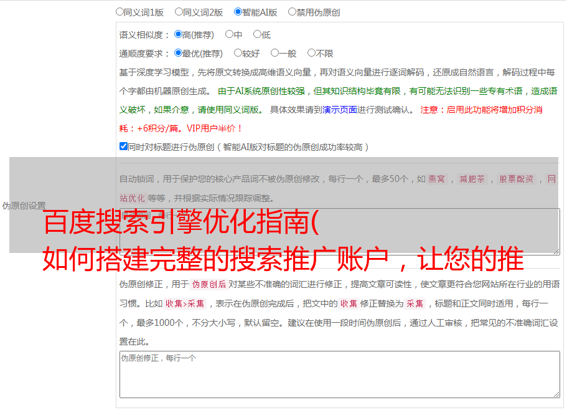
Task: Click the 伪原创修正，每行一个 text area
Action: pos(340,374)
